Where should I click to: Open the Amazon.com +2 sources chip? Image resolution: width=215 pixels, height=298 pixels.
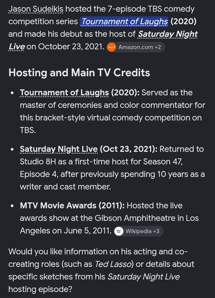[x=136, y=47]
